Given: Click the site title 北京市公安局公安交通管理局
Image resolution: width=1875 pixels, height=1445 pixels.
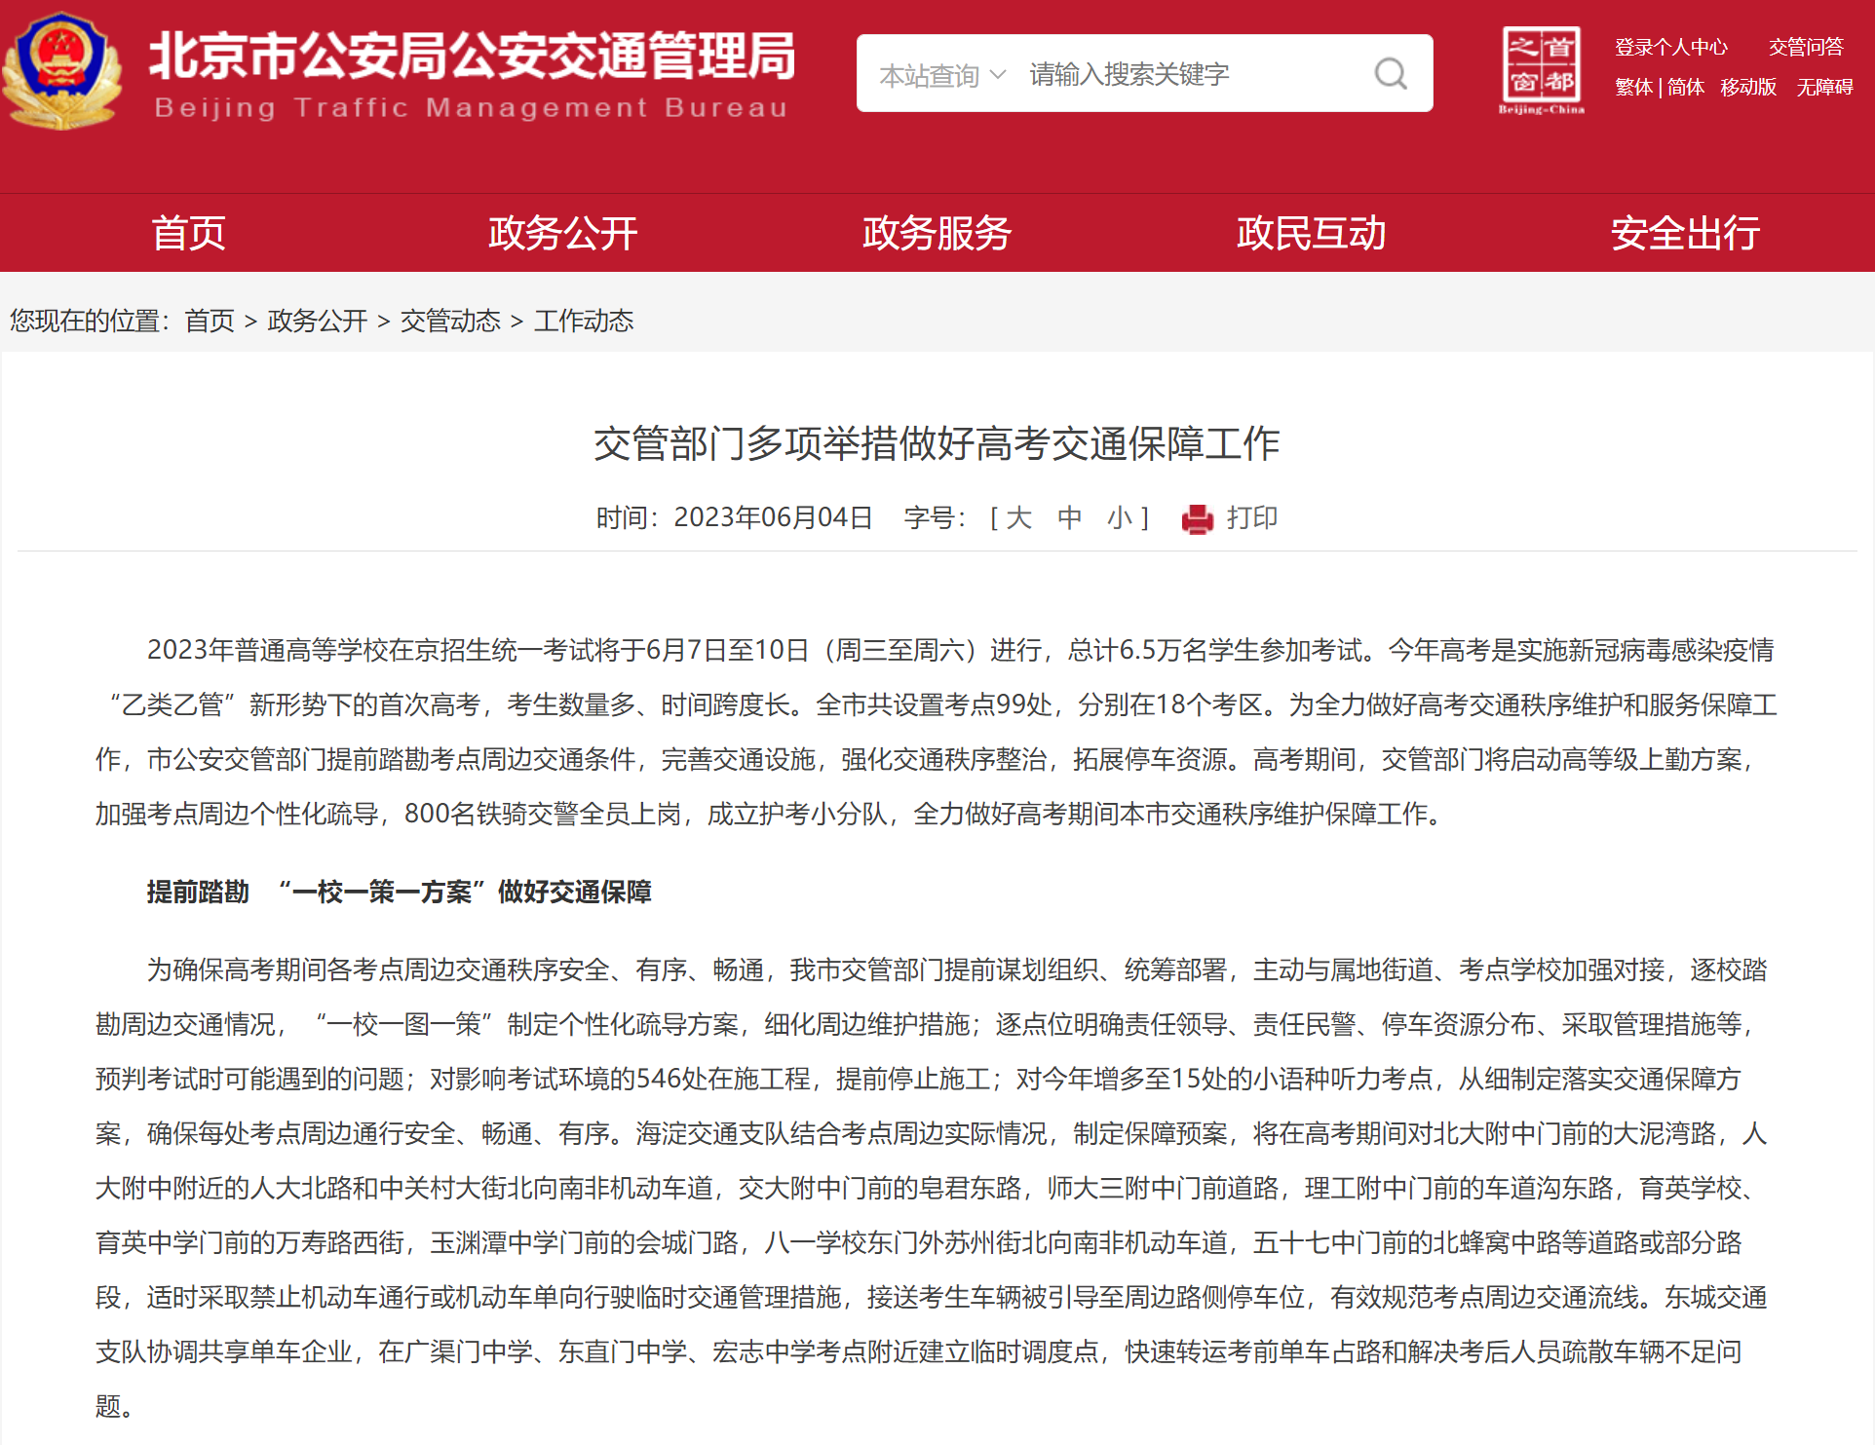Looking at the screenshot, I should point(472,56).
